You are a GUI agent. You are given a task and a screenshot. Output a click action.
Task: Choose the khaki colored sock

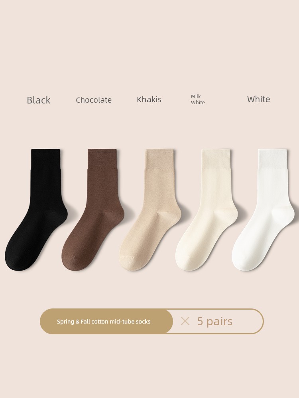click(150, 210)
